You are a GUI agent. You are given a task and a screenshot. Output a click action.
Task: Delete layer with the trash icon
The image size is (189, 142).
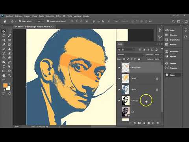tap(158, 123)
